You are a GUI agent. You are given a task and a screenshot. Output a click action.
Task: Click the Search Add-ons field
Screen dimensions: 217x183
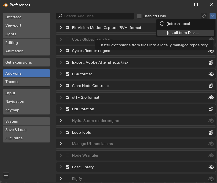click(x=98, y=16)
